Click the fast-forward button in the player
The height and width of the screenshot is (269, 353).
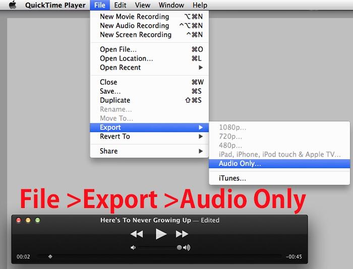182,234
